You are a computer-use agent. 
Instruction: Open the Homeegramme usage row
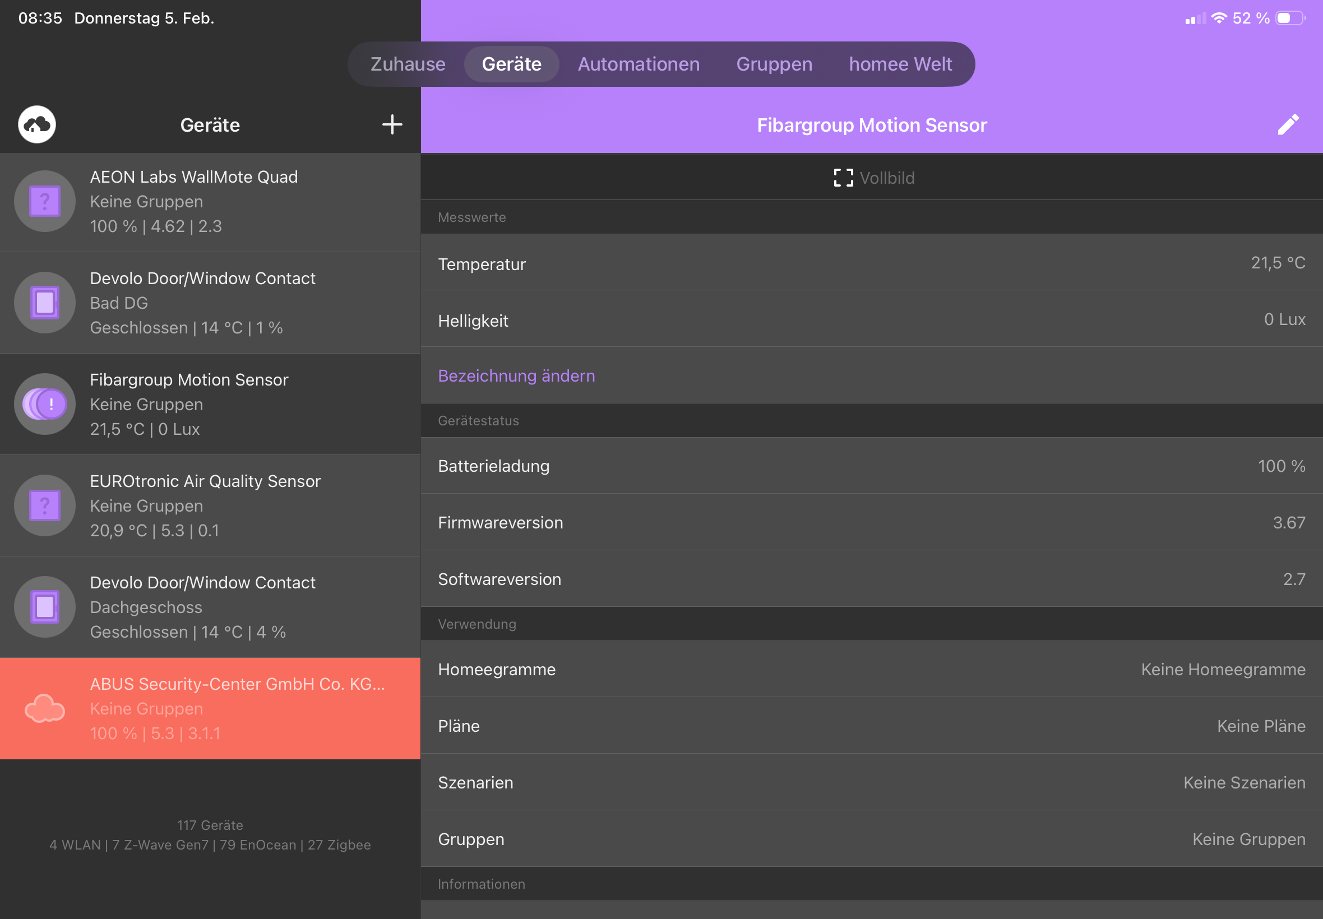(871, 669)
